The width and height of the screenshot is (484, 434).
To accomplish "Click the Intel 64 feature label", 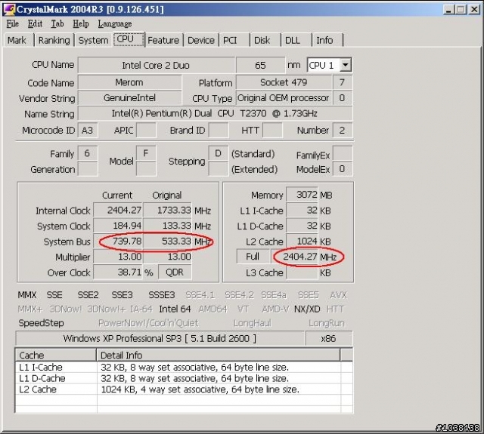I will pos(175,309).
